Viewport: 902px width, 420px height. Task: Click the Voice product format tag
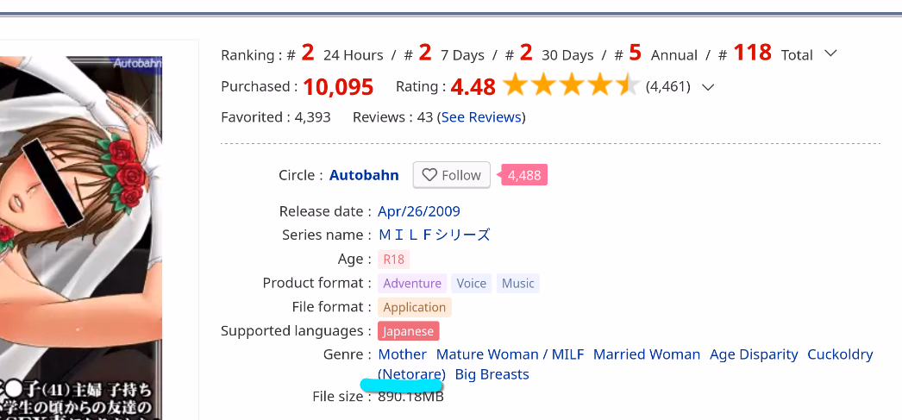click(x=472, y=283)
